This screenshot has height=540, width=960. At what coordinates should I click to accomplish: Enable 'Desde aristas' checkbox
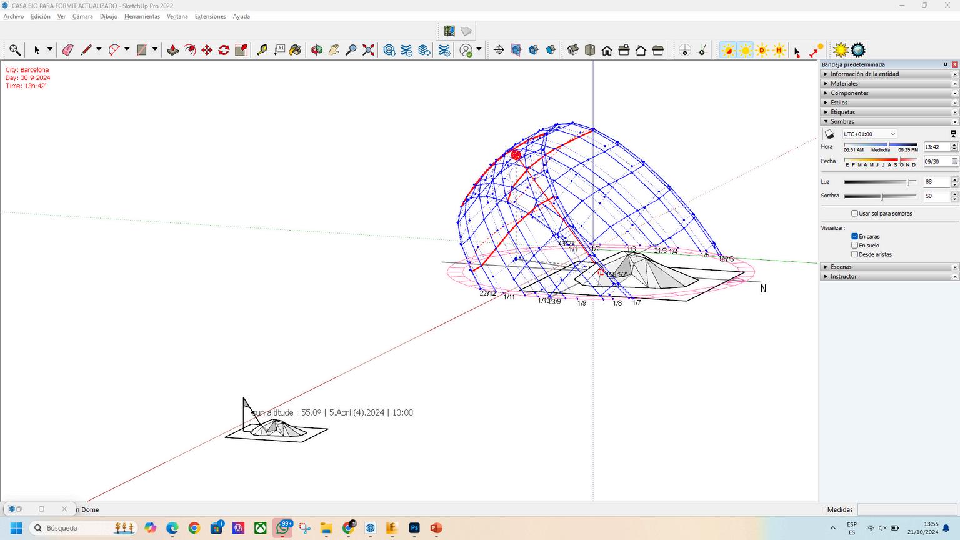[x=854, y=254]
